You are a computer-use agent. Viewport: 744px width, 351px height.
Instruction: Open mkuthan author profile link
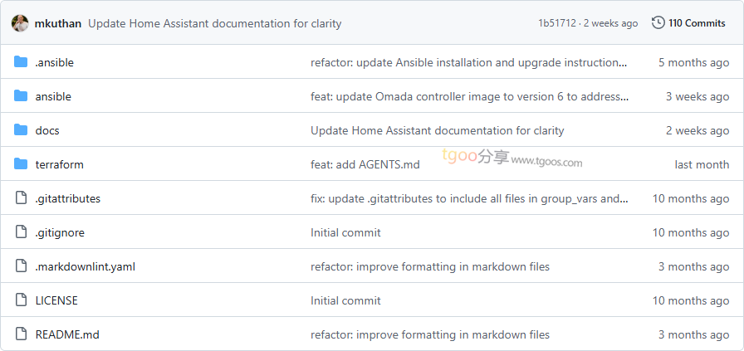click(x=58, y=23)
